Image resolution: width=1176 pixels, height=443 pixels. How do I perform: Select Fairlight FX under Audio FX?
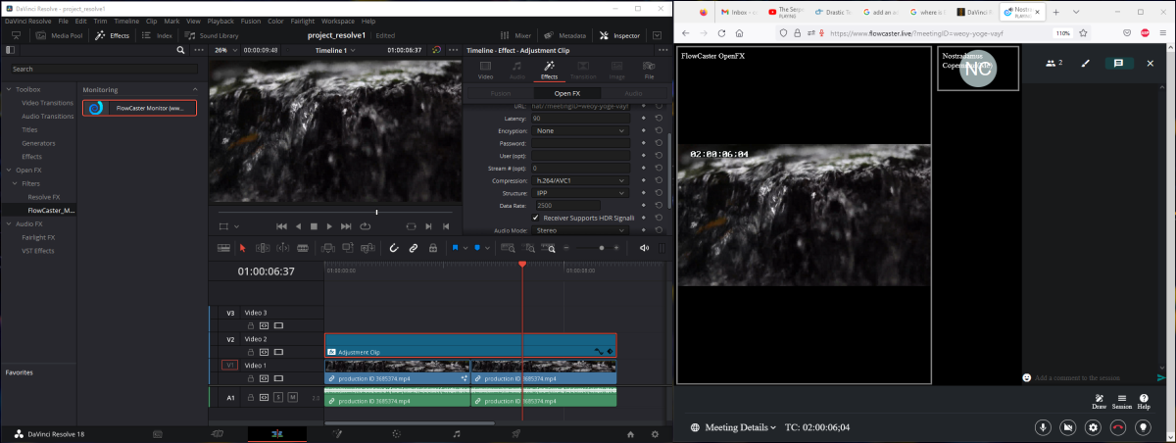tap(38, 237)
